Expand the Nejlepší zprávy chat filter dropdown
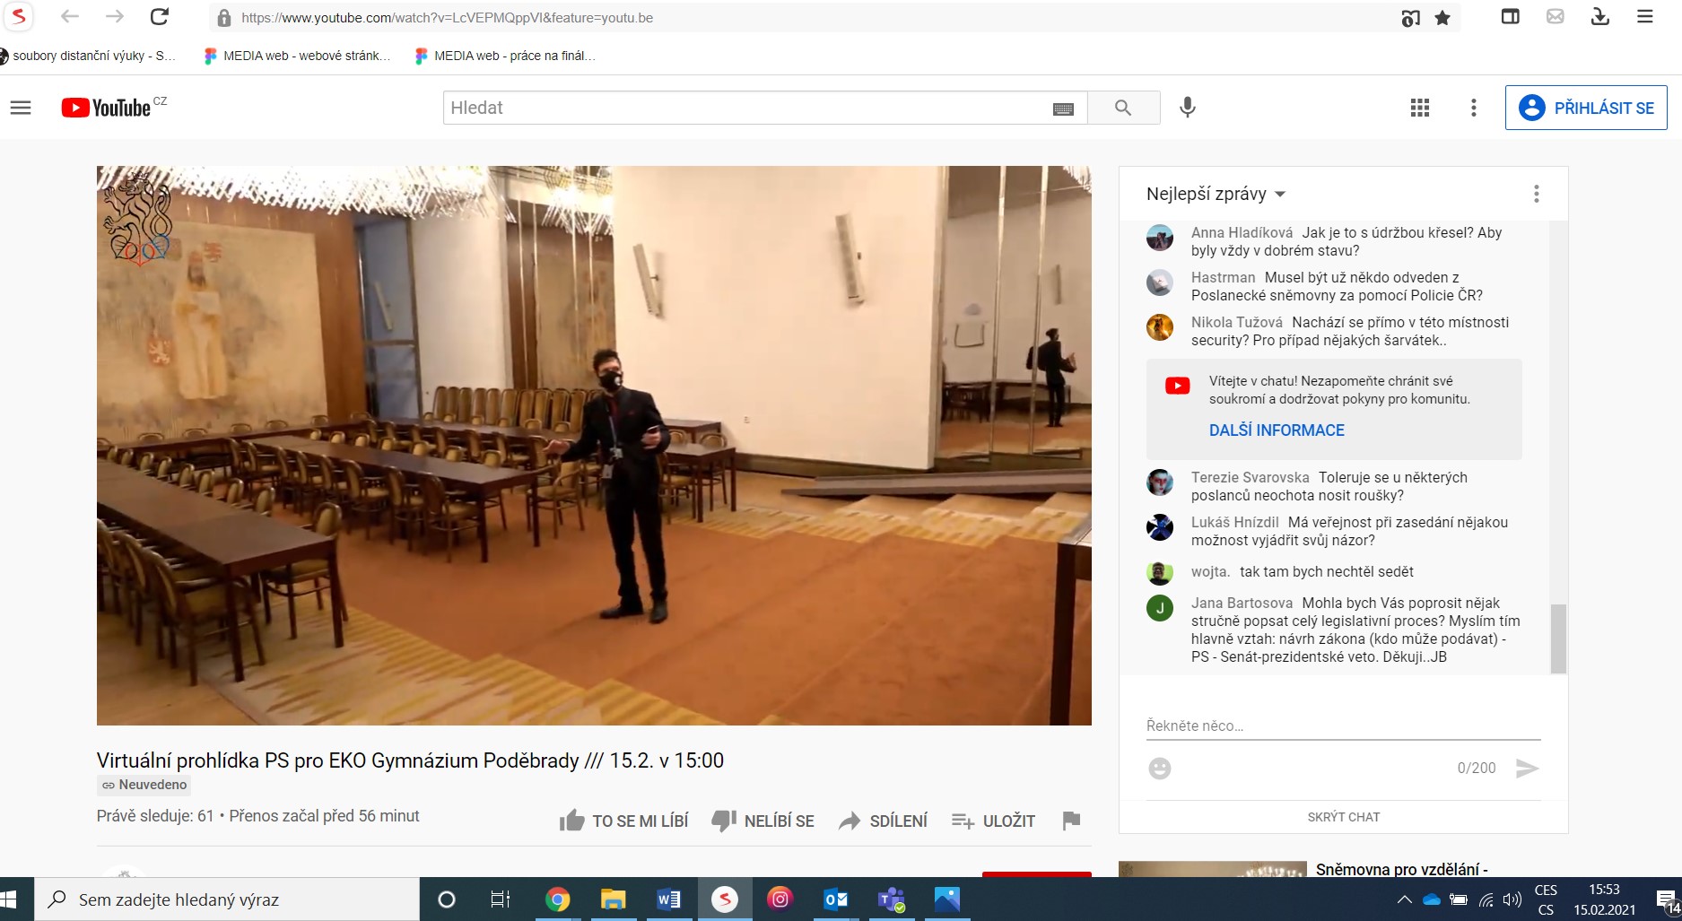 tap(1216, 194)
